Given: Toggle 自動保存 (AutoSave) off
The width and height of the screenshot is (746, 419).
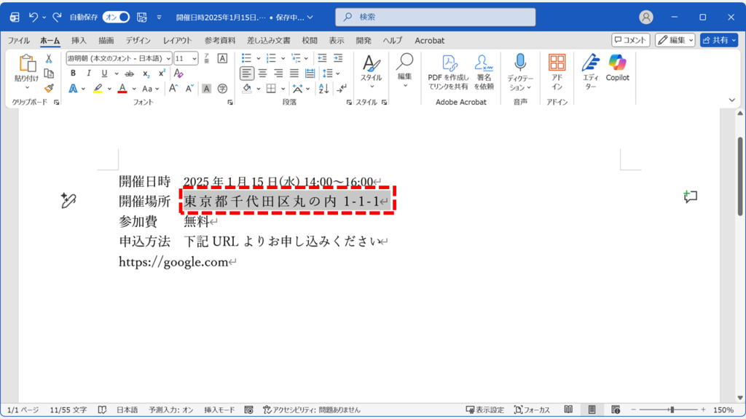Looking at the screenshot, I should tap(114, 17).
